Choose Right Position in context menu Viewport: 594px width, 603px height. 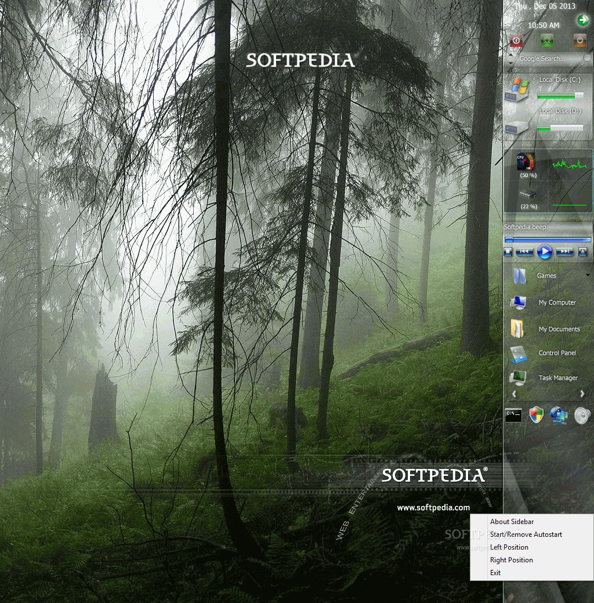[532, 560]
